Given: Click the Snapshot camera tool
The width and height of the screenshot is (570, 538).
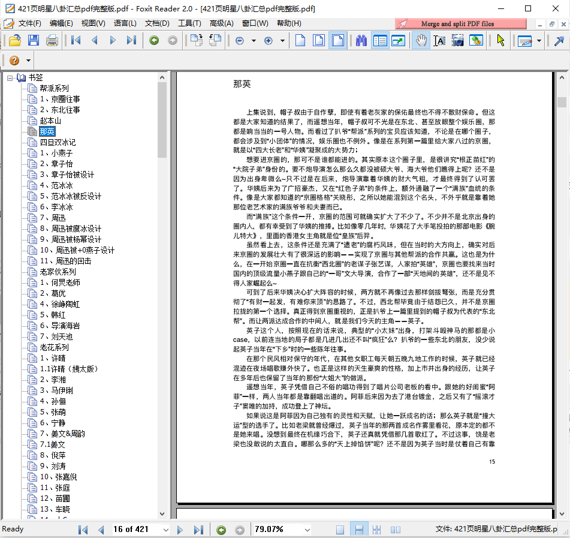Looking at the screenshot, I should tap(457, 41).
